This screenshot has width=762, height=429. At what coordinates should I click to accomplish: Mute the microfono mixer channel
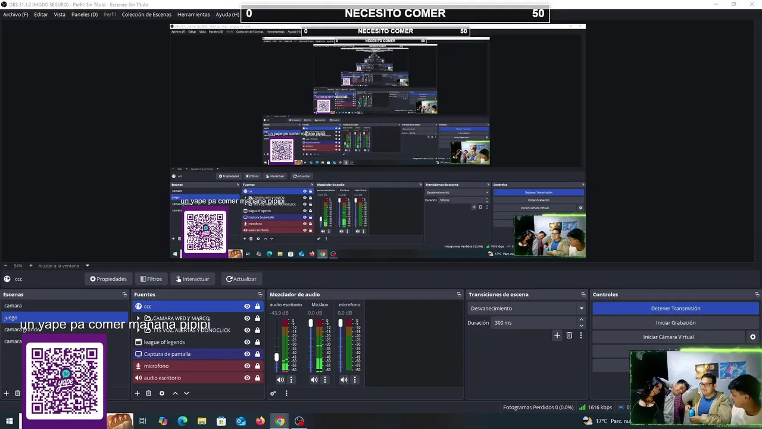click(344, 380)
